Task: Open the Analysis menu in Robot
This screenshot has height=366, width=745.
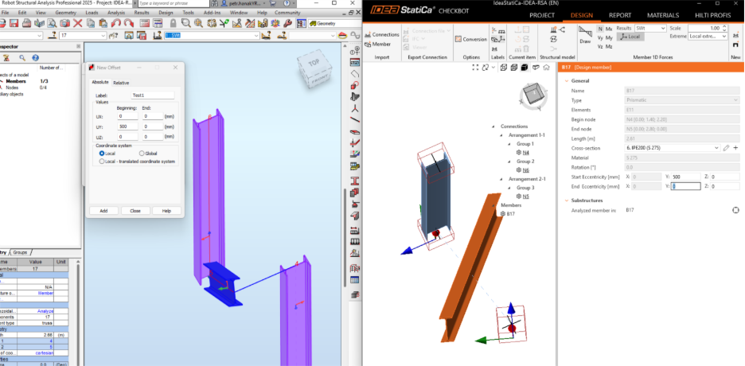Action: pos(116,13)
